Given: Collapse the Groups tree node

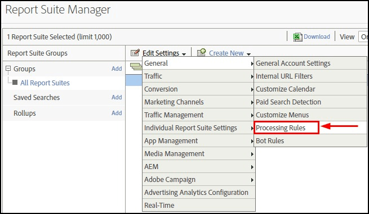Looking at the screenshot, I should (8, 69).
